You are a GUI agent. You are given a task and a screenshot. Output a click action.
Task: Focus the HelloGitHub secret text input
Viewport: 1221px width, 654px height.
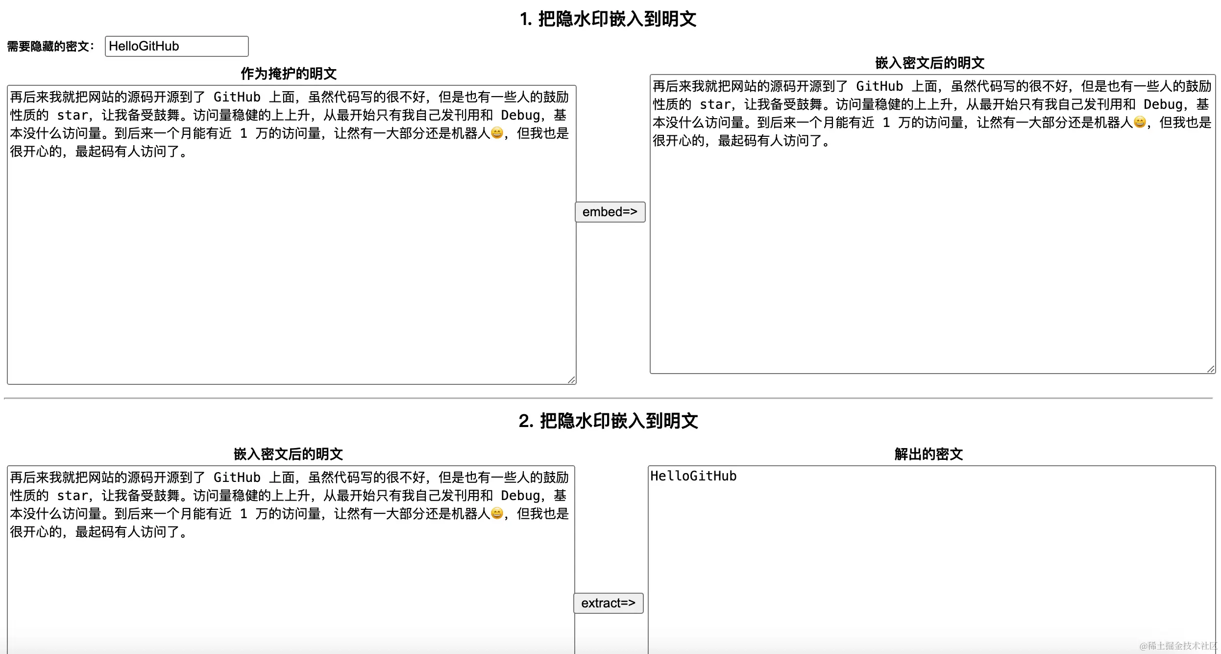tap(176, 46)
